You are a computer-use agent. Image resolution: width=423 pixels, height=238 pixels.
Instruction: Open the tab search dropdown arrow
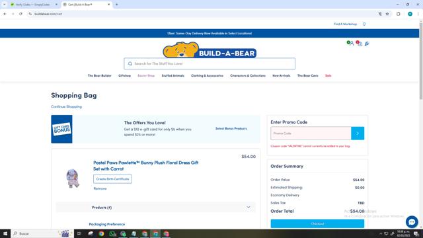coord(5,5)
